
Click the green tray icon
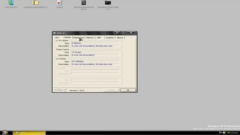224,133
